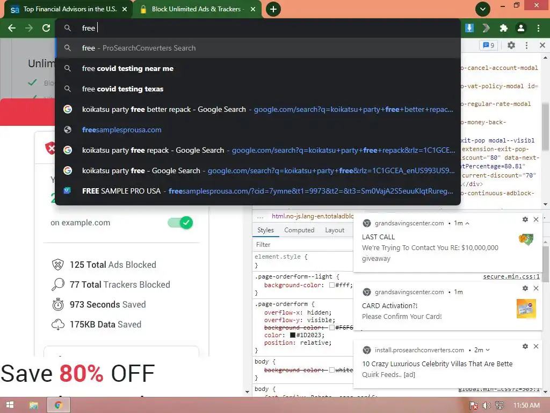The image size is (550, 413).
Task: Open the Windows Start menu
Action: point(10,405)
